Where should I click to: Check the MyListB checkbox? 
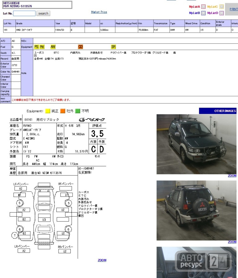(x=204, y=13)
